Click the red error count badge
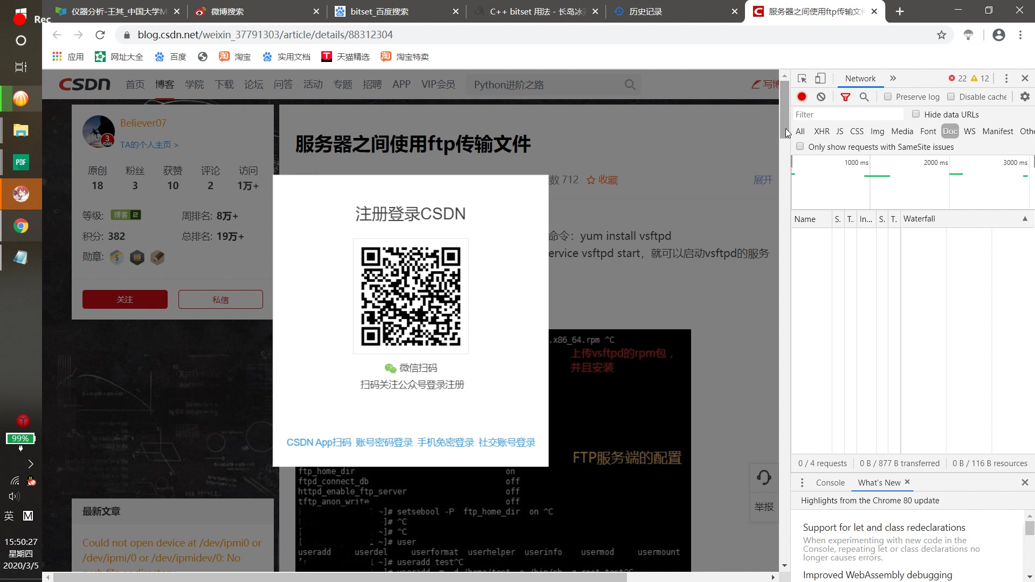The image size is (1035, 582). click(957, 79)
